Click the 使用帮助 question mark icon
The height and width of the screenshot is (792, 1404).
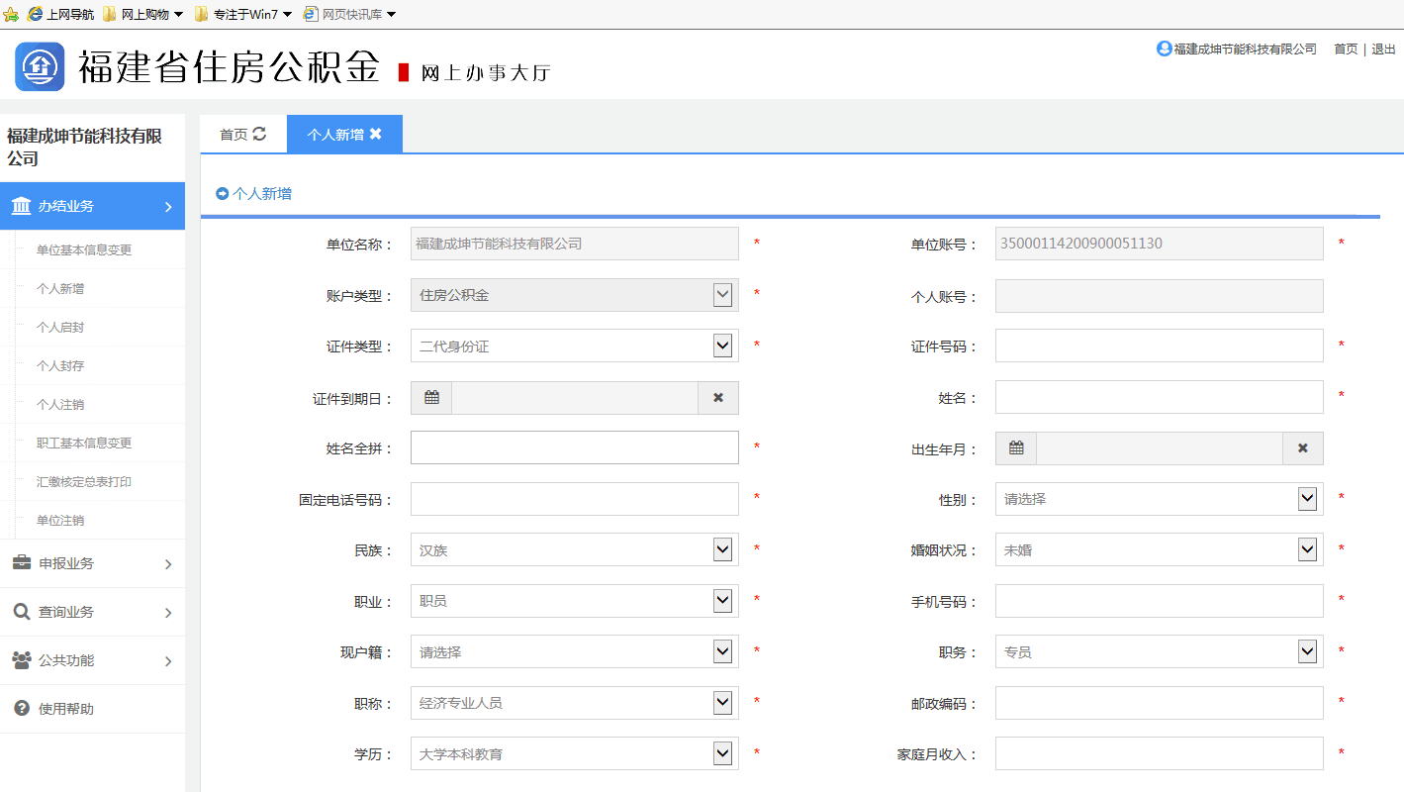(x=21, y=709)
